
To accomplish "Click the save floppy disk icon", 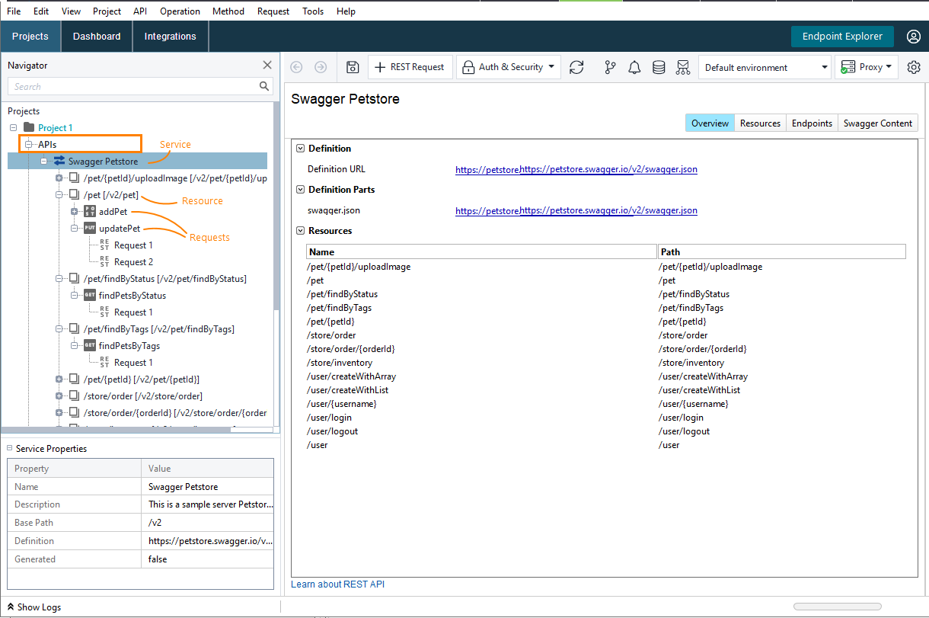I will point(353,67).
